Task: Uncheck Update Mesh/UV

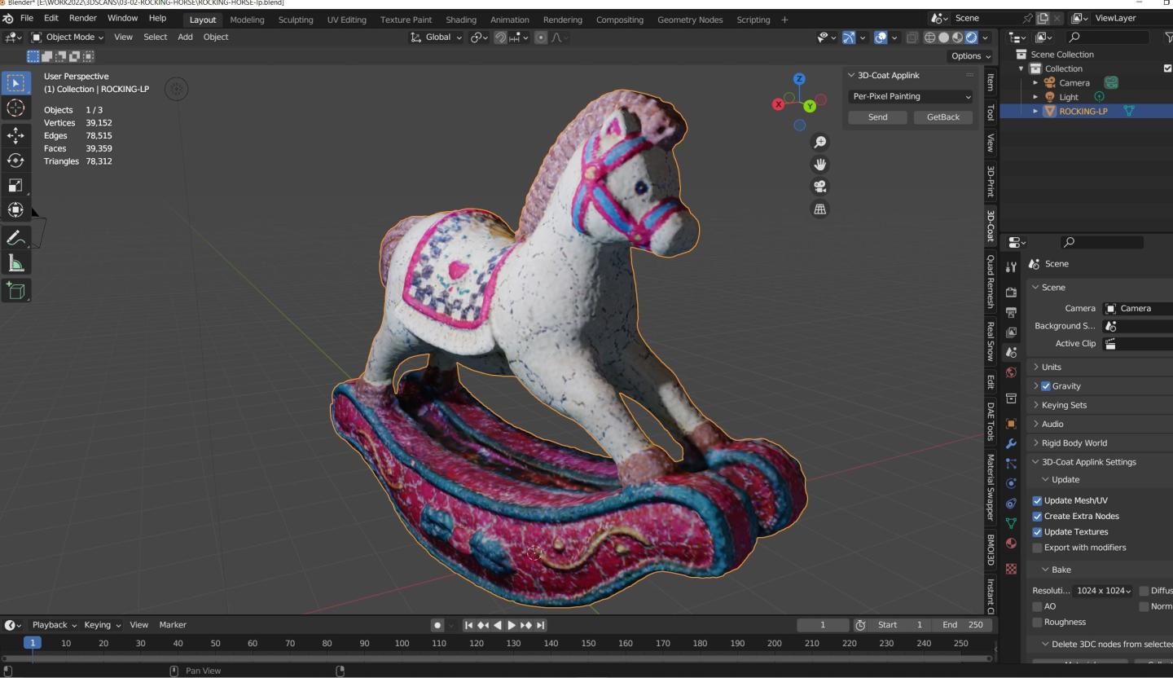Action: click(1038, 500)
